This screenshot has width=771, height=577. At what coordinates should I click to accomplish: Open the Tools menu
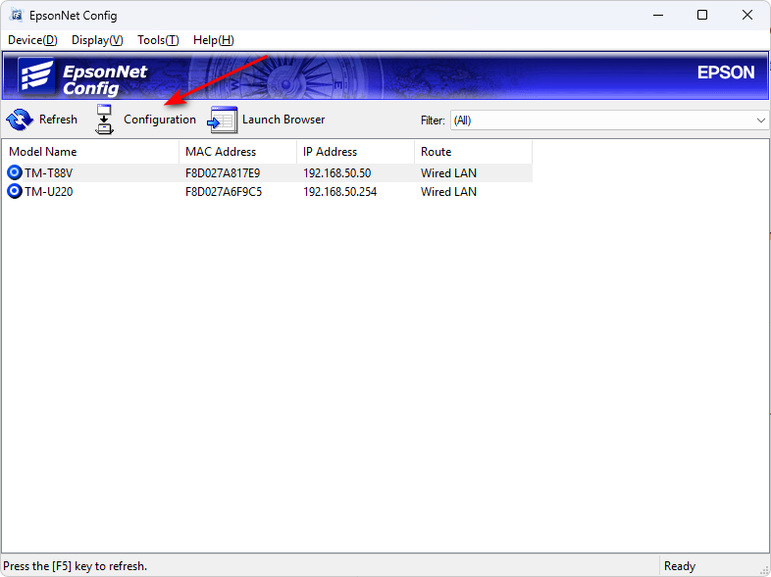pos(158,40)
